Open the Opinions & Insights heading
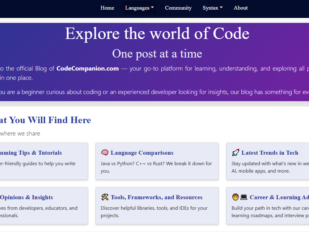Screen dimensions: 309x232 pyautogui.click(x=26, y=197)
